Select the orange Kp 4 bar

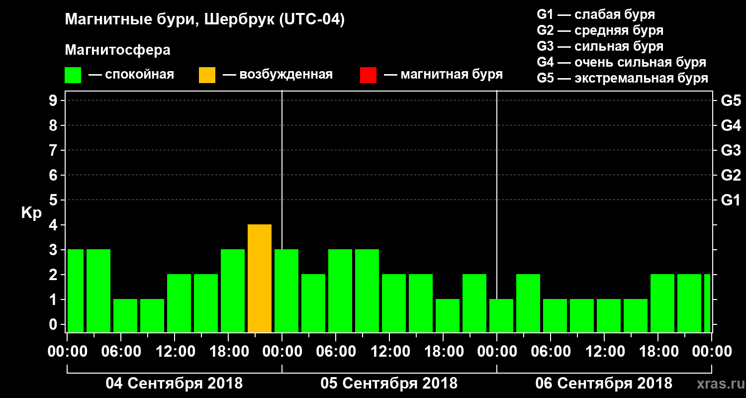pyautogui.click(x=260, y=278)
